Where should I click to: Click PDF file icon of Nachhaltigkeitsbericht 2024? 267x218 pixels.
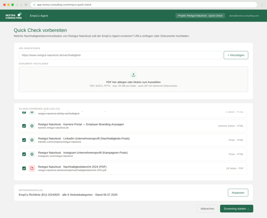click(x=32, y=168)
